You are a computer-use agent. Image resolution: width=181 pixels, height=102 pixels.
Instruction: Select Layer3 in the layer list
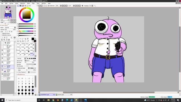coord(7,59)
